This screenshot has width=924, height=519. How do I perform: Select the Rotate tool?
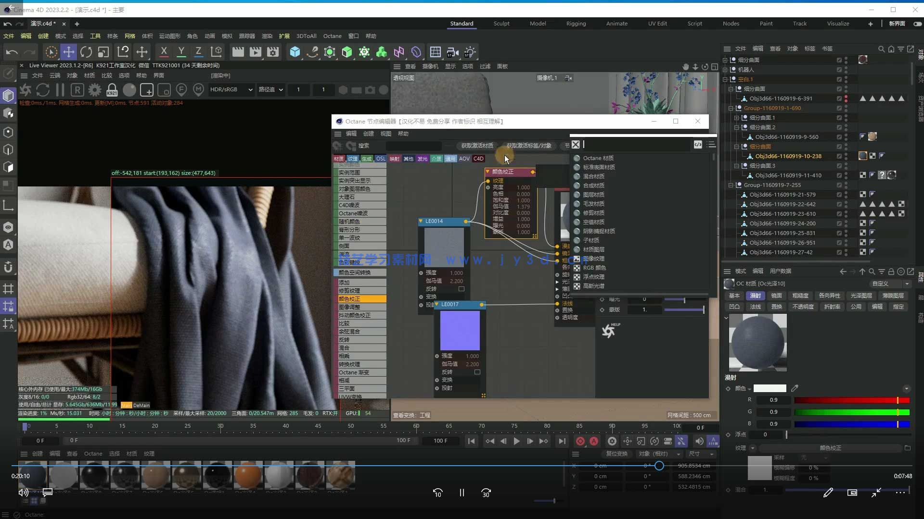coord(86,52)
